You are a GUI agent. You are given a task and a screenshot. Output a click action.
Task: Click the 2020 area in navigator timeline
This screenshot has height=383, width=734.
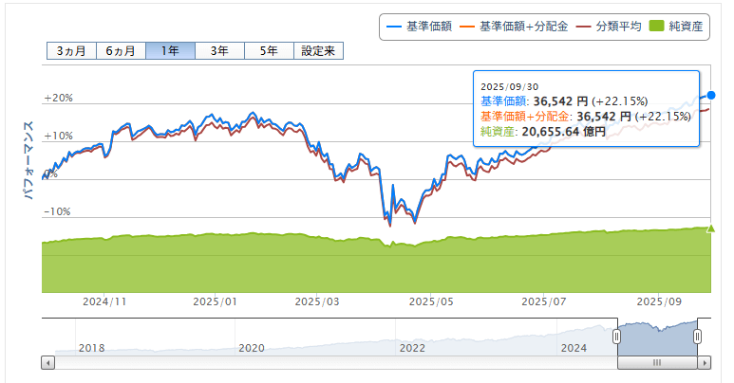251,347
